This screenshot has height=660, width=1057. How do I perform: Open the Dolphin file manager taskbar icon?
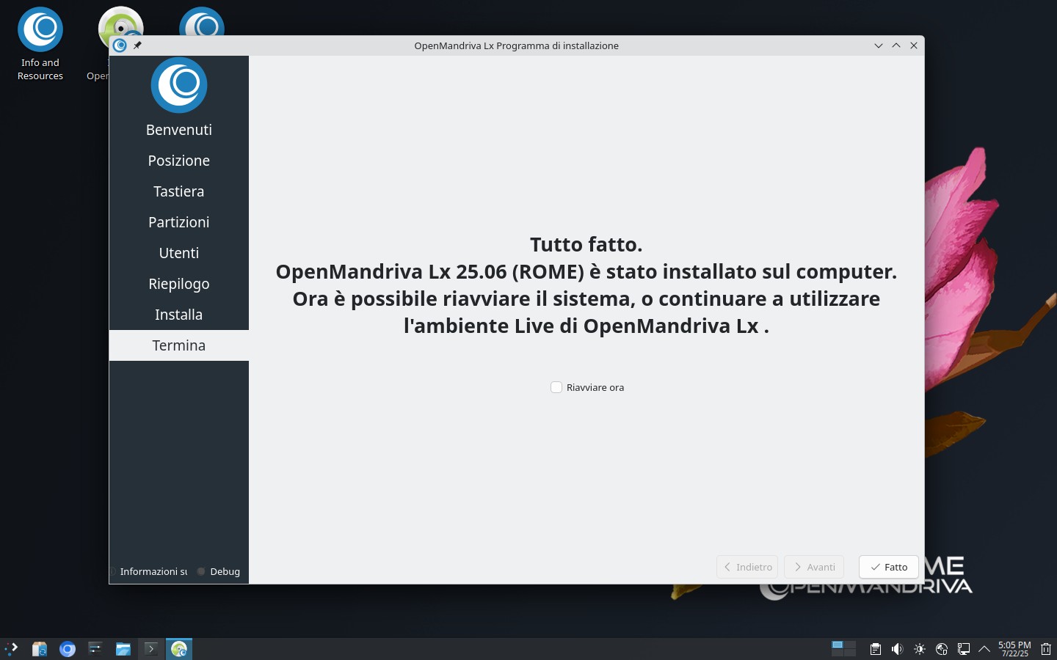coord(123,649)
